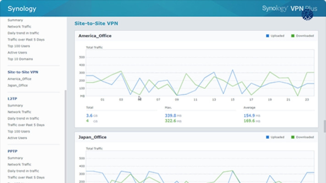Open Active Users under L2TP

point(17,138)
